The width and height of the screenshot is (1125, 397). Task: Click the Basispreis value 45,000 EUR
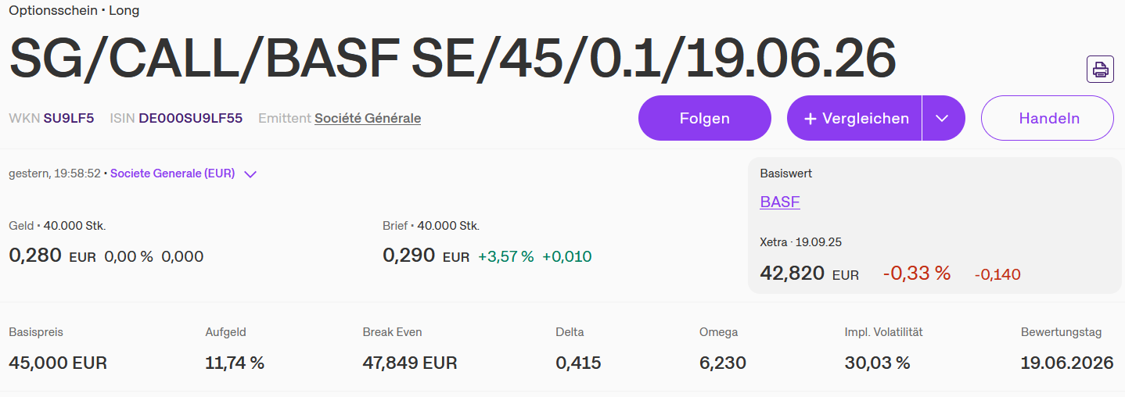(x=58, y=363)
